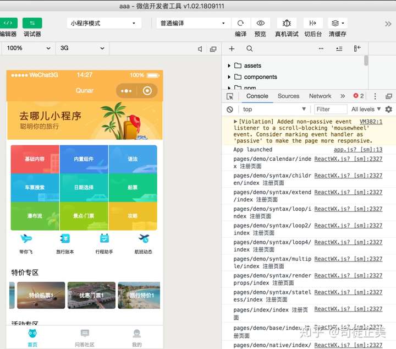Image resolution: width=396 pixels, height=349 pixels.
Task: Activate the element inspect picker icon
Action: click(x=230, y=96)
